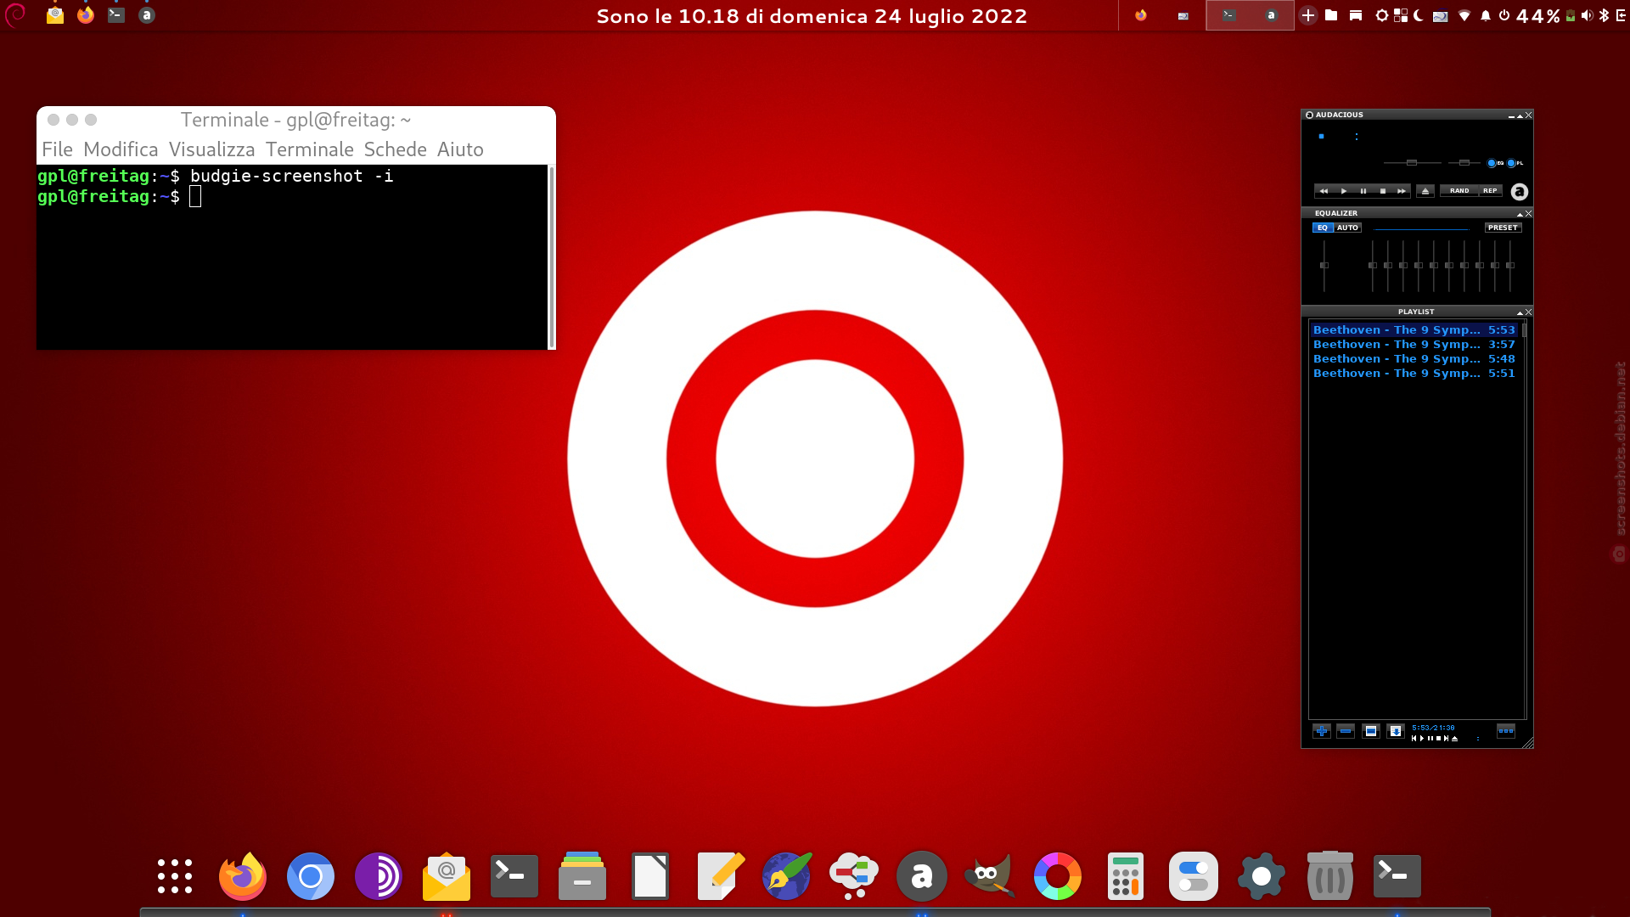Open Trash from the dock
The height and width of the screenshot is (917, 1630).
tap(1329, 875)
